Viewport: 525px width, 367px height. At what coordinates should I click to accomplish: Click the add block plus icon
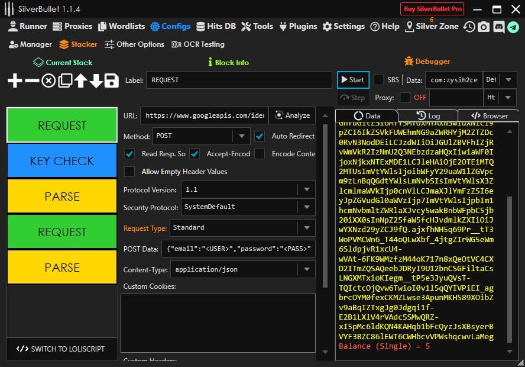[x=15, y=81]
